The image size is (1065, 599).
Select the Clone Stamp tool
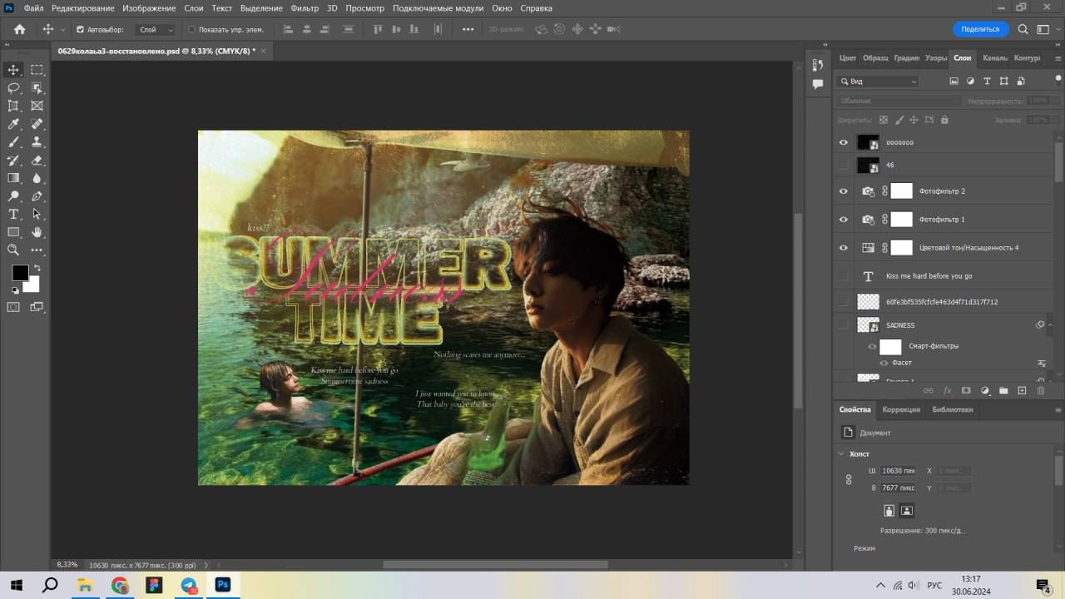[37, 142]
